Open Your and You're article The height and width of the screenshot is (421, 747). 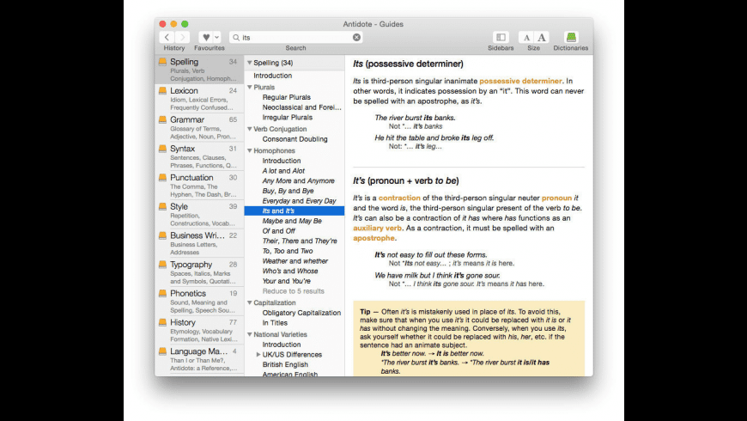coord(286,281)
